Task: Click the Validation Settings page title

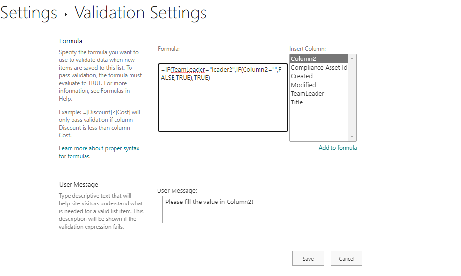Action: [141, 13]
